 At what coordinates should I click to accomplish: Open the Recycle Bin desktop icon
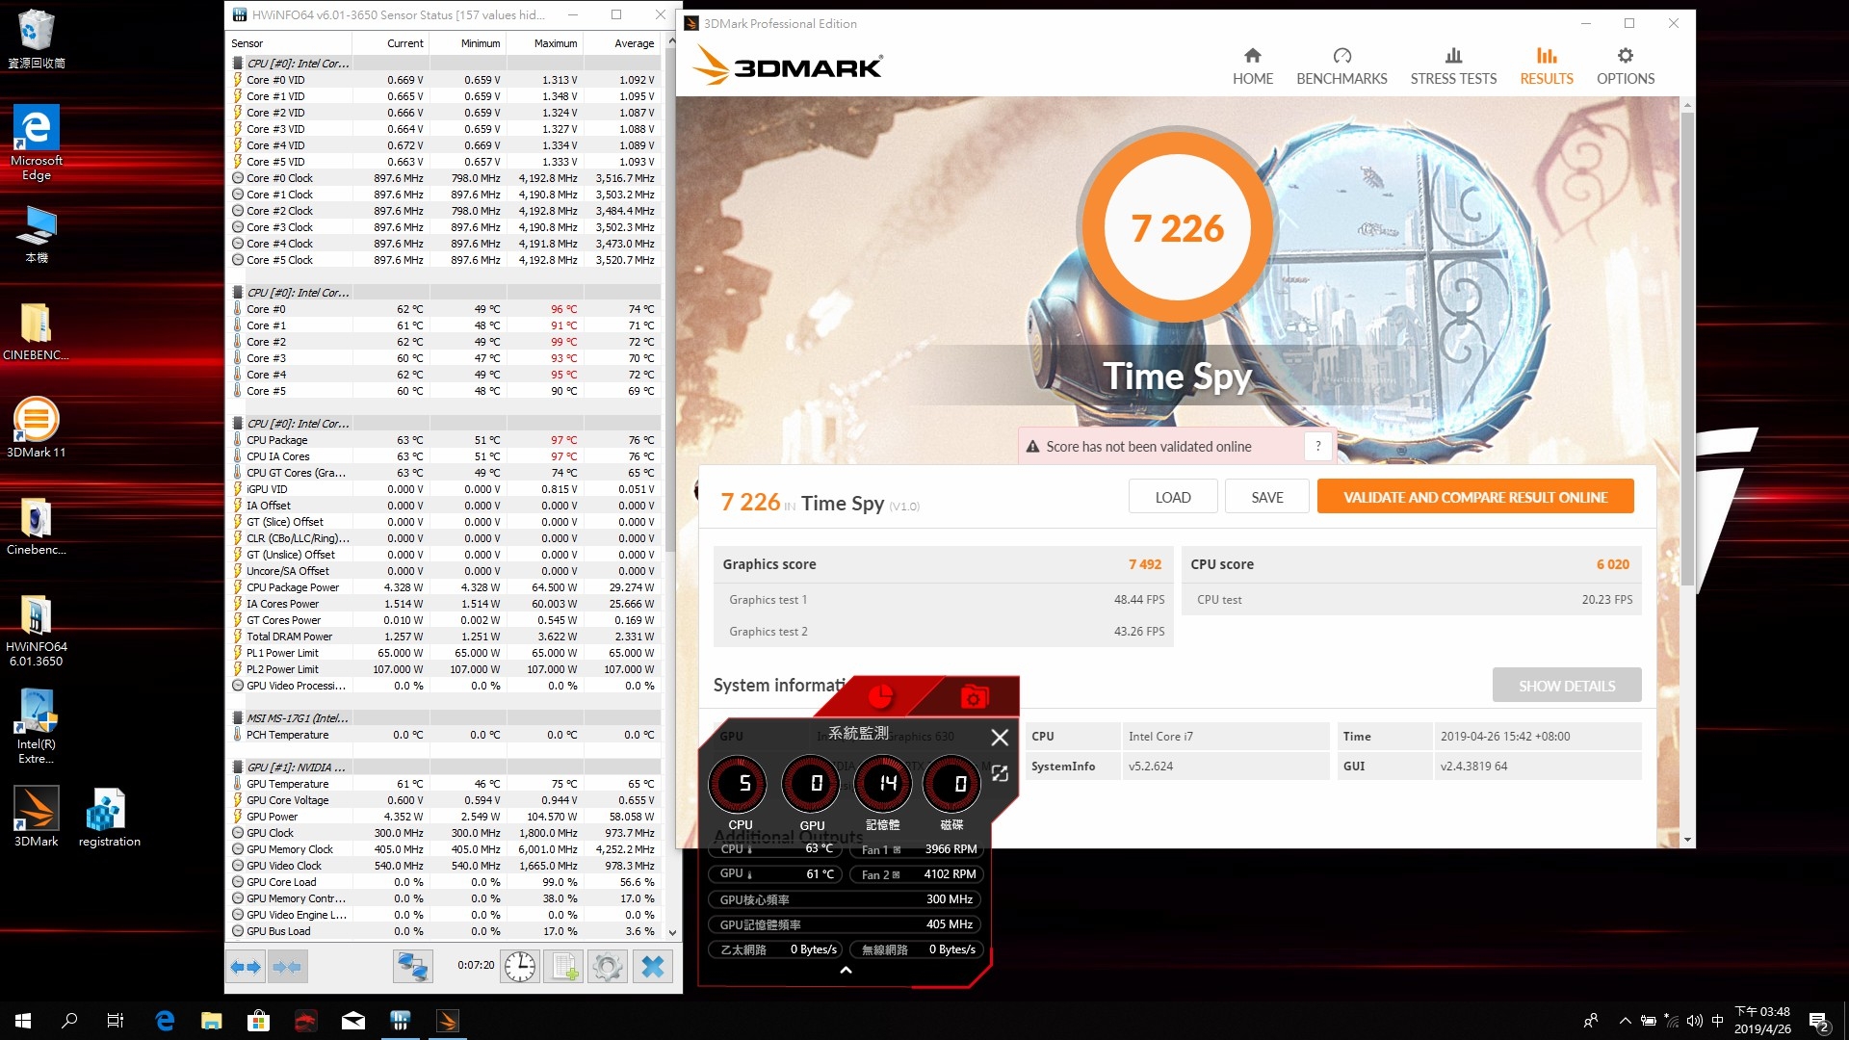click(x=37, y=39)
